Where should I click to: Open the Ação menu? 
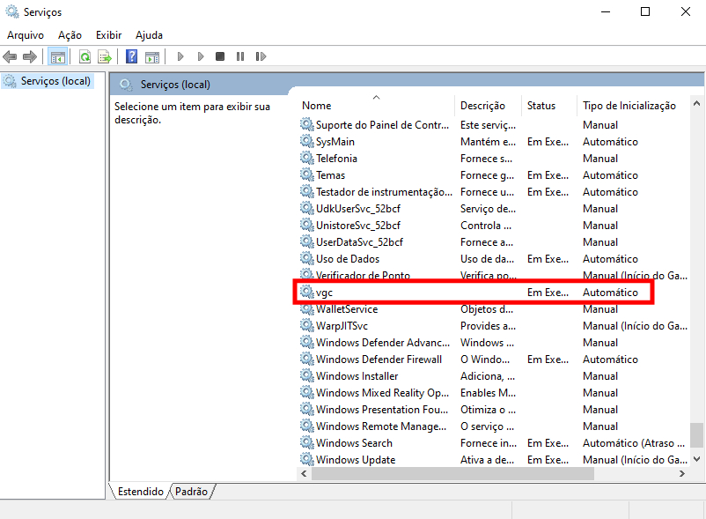click(70, 35)
